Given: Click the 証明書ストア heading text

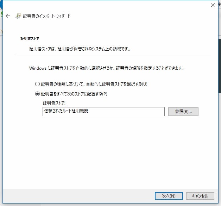Looking at the screenshot, I should (x=30, y=38).
